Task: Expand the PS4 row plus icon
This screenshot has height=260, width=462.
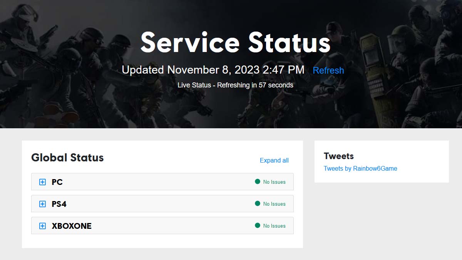Action: 43,204
